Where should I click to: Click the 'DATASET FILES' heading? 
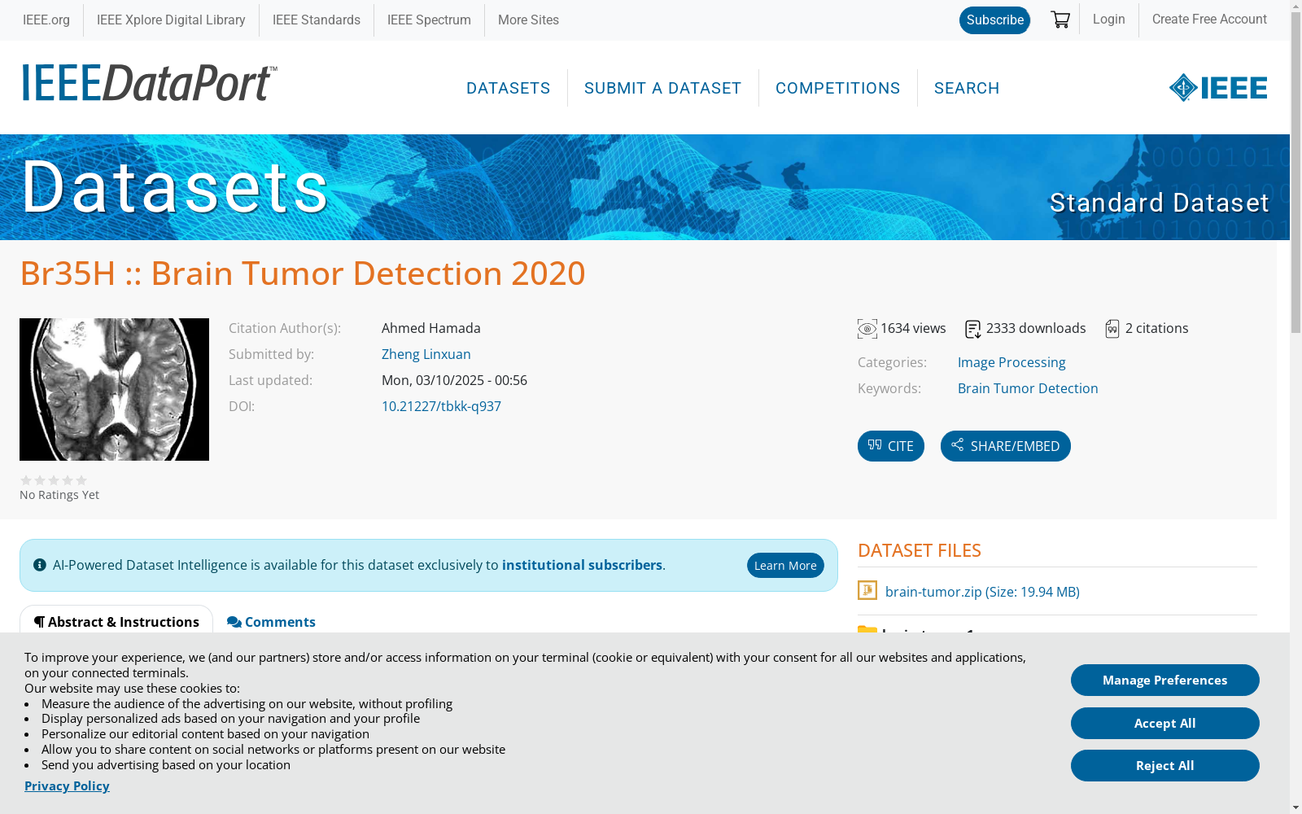[x=920, y=550]
